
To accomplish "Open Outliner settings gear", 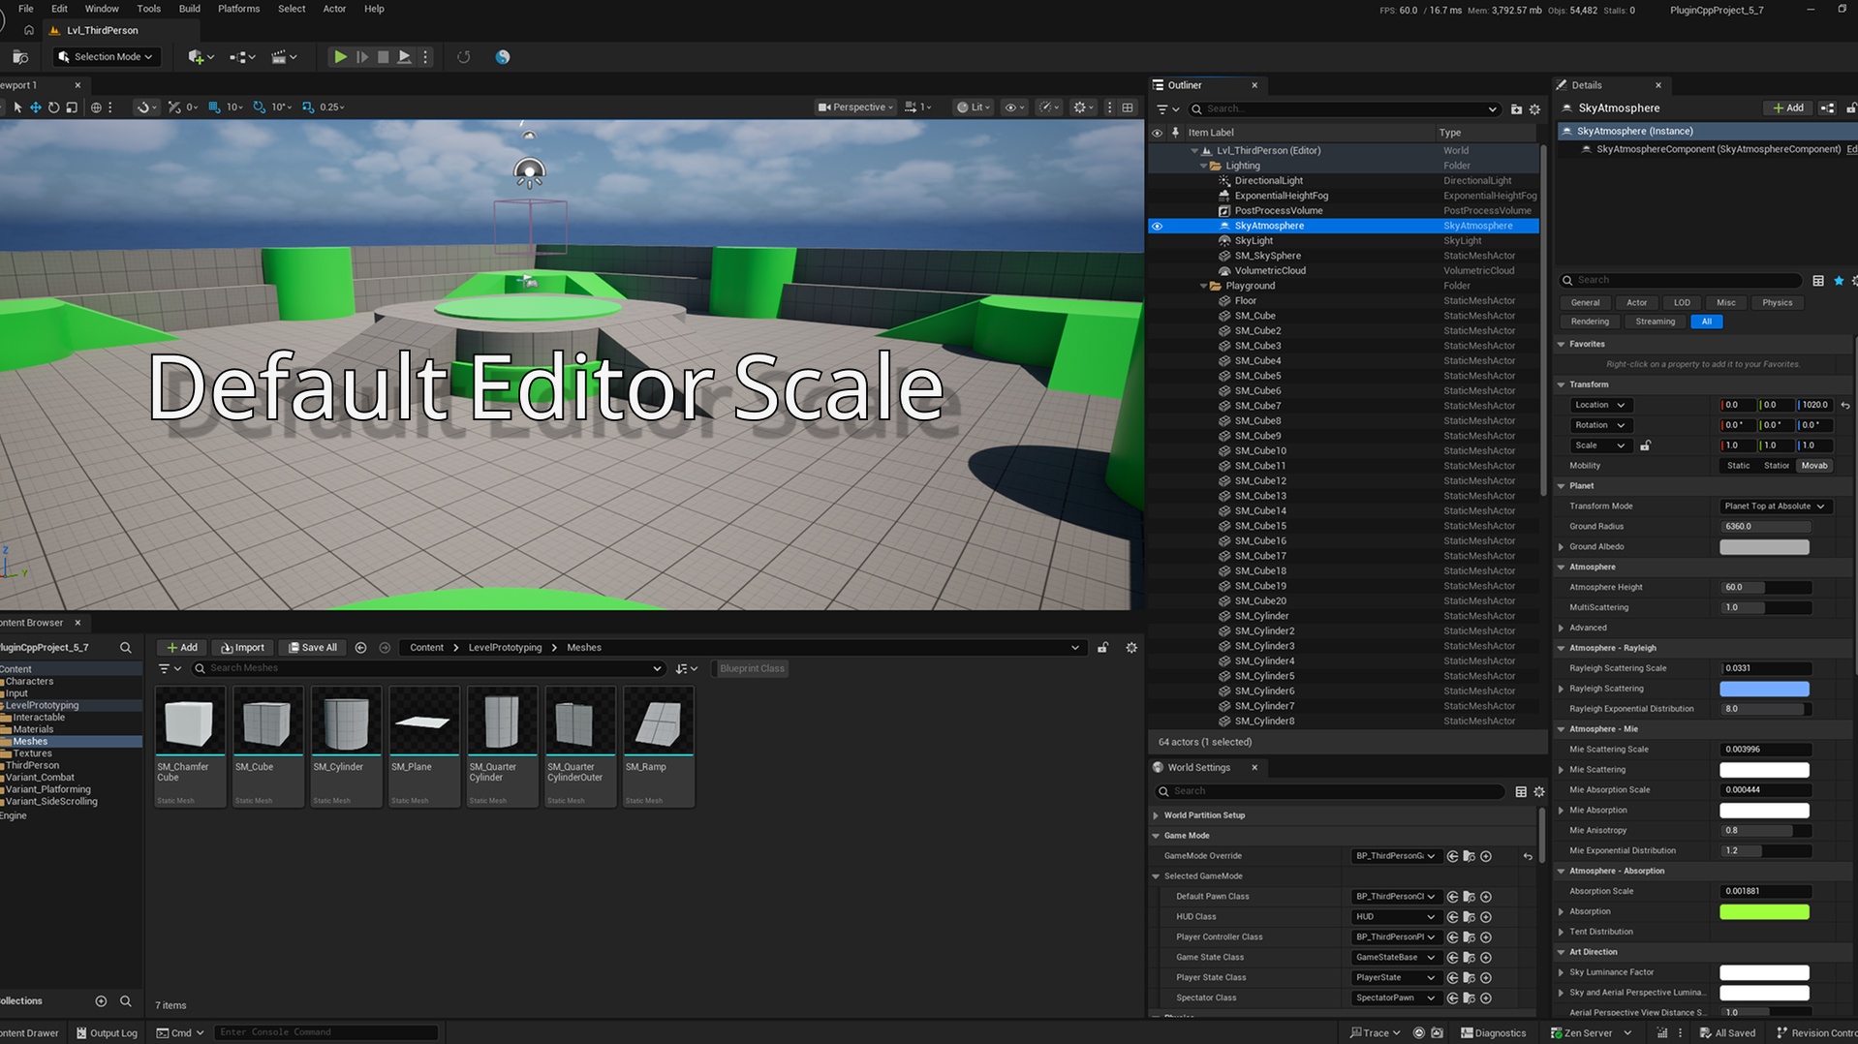I will (1534, 109).
